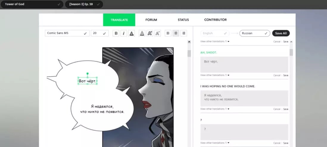327x147 pixels.
Task: Cancel the "Вот чёрт." translation edit
Action: [277, 75]
